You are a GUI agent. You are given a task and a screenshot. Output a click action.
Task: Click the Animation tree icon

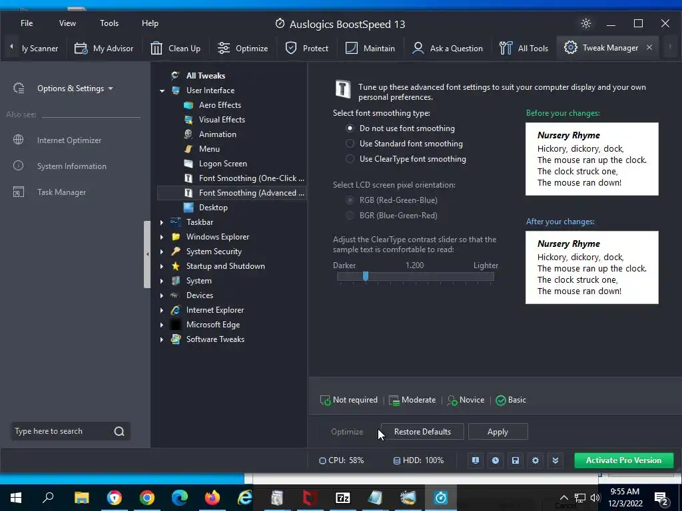[x=188, y=134]
